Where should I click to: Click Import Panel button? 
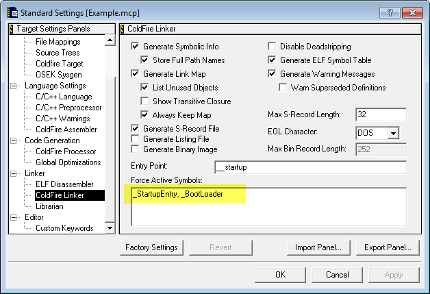[x=318, y=247]
